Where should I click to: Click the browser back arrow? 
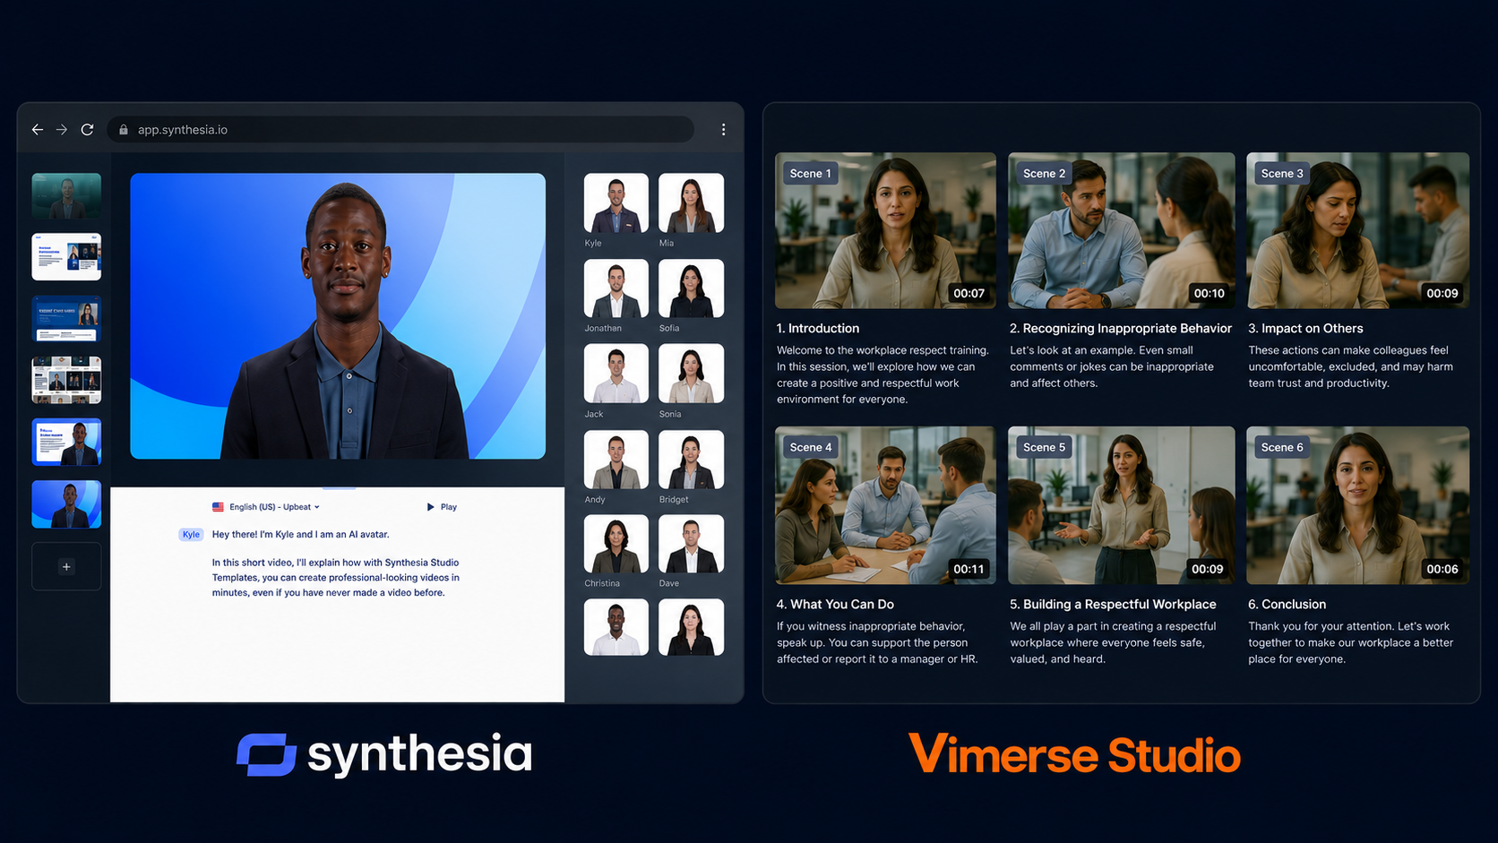tap(38, 130)
